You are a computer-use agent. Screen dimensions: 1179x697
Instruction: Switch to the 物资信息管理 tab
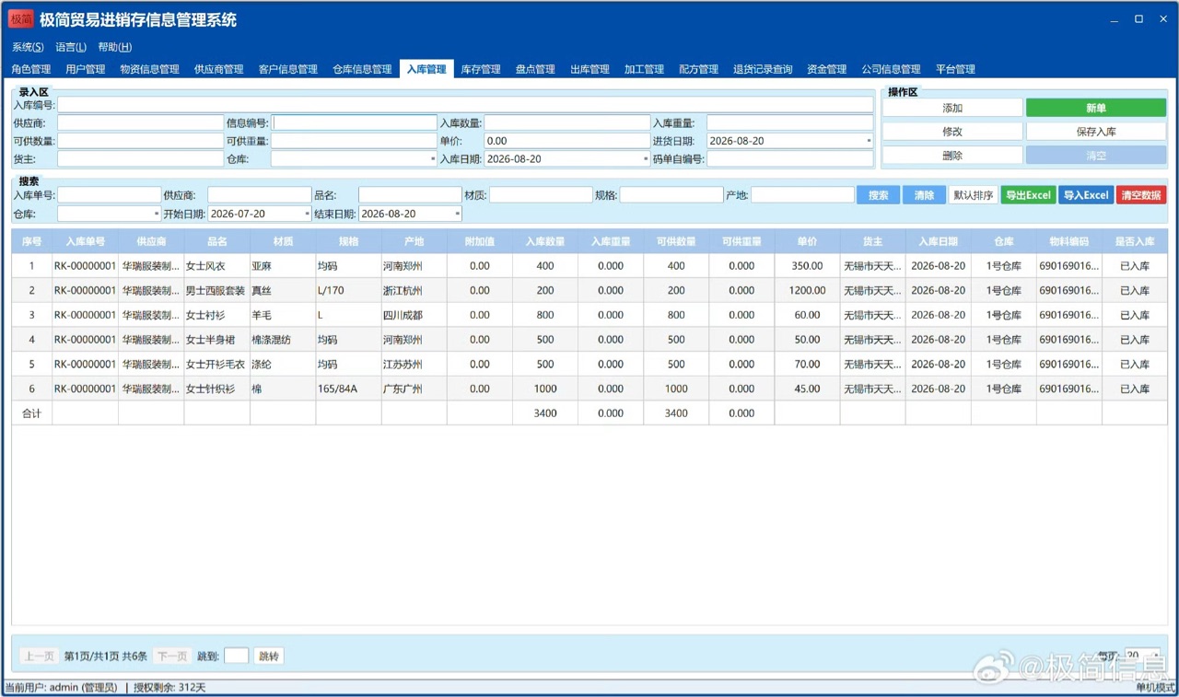149,69
